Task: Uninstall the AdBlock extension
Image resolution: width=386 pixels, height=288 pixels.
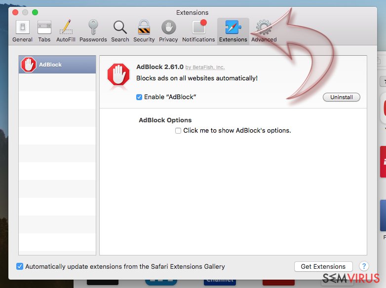Action: (342, 97)
